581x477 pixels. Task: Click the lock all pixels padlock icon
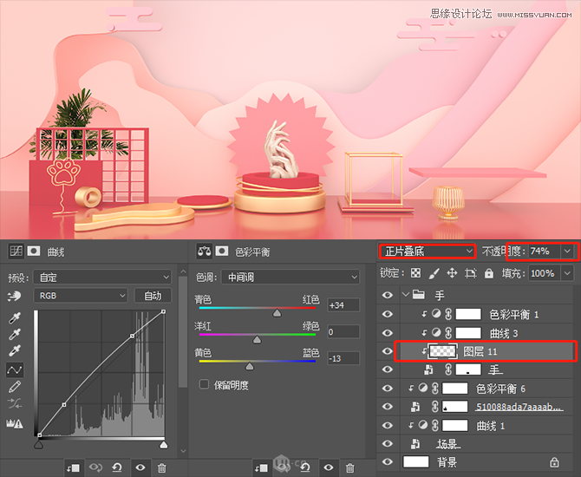(x=489, y=273)
